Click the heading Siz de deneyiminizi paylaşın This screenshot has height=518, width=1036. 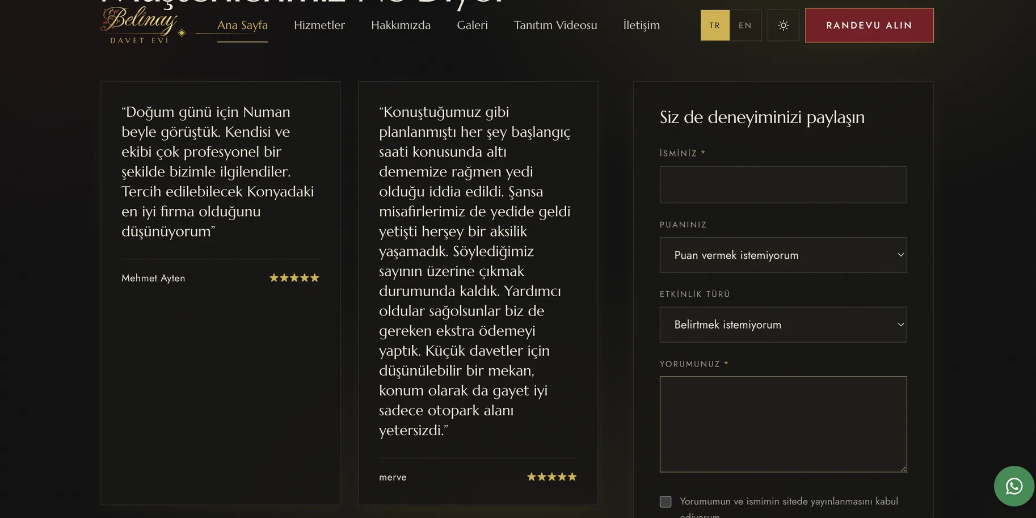(762, 117)
